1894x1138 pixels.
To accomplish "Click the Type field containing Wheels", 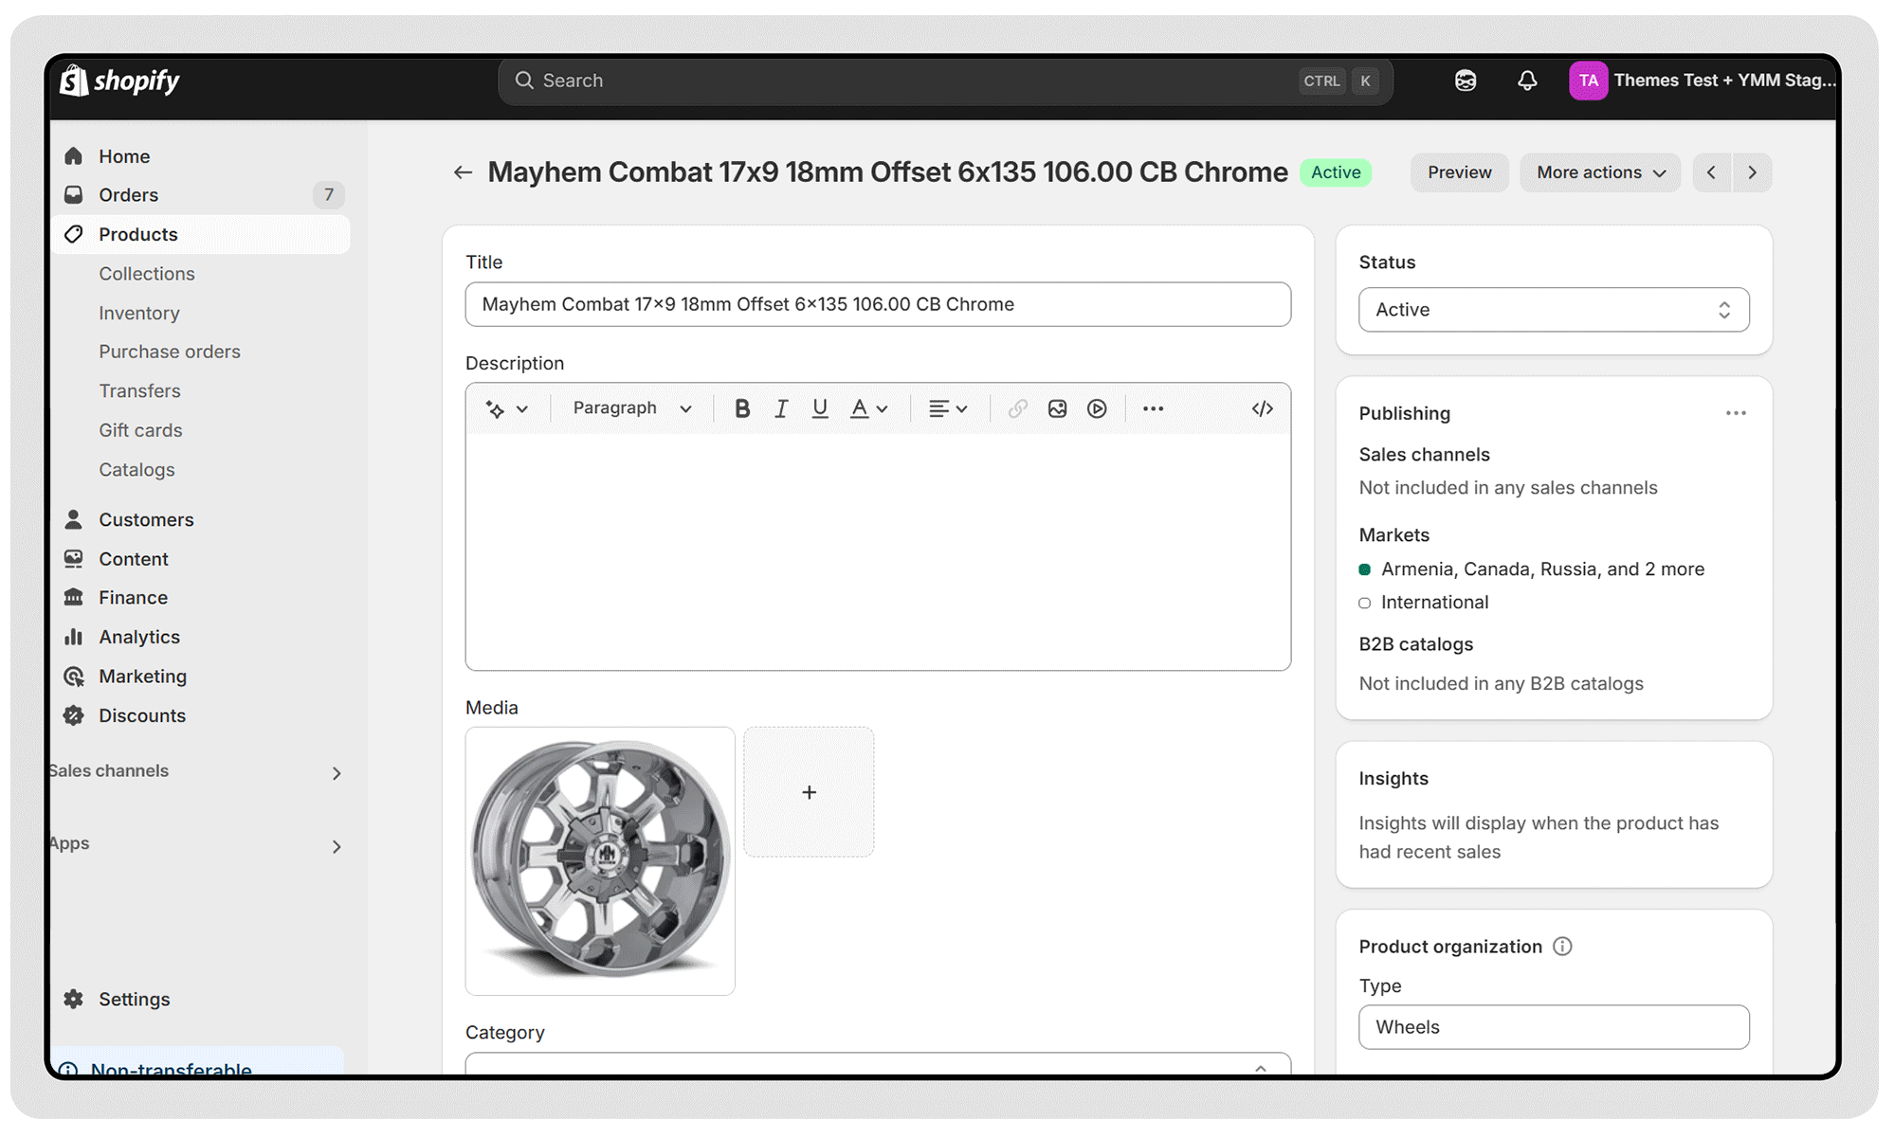I will click(x=1554, y=1027).
